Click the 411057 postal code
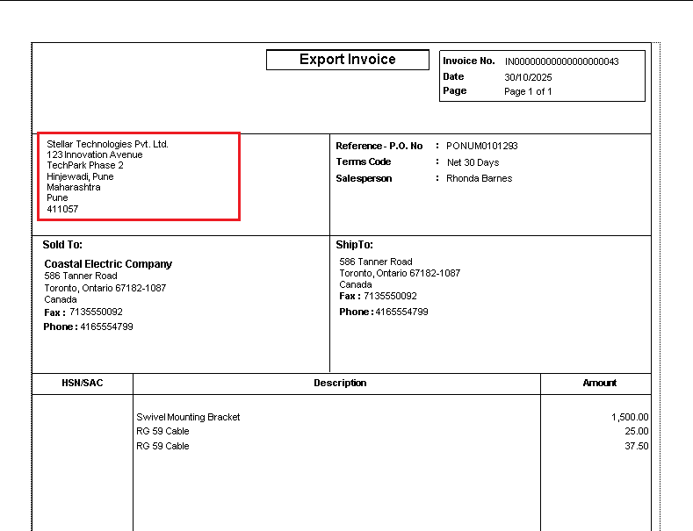693x531 pixels. point(62,209)
